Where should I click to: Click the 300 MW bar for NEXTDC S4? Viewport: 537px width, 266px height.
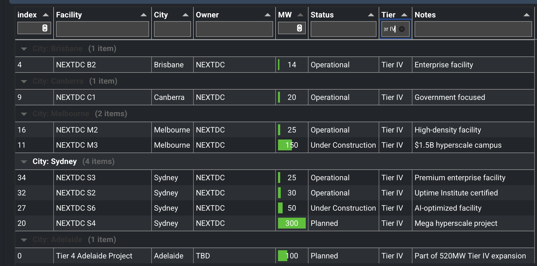click(x=292, y=223)
